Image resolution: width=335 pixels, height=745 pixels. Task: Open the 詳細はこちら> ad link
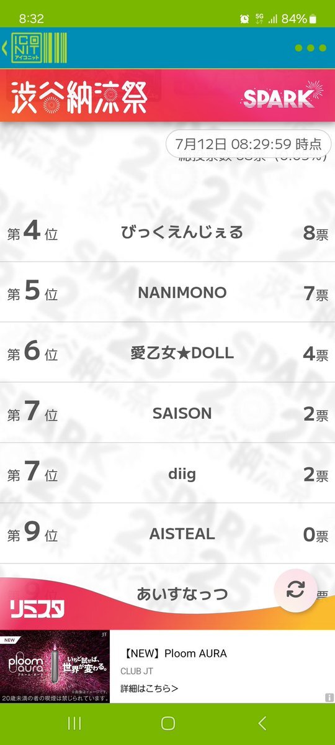pos(150,688)
